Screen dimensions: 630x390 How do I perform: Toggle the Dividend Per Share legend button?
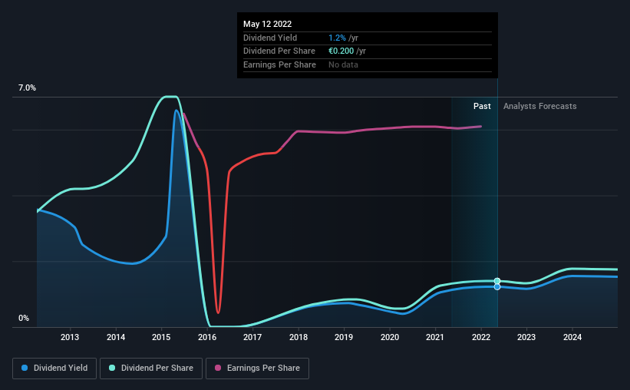coord(151,369)
